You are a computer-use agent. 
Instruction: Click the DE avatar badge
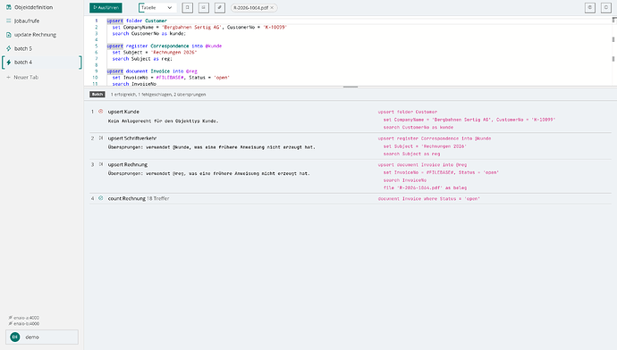(x=15, y=337)
